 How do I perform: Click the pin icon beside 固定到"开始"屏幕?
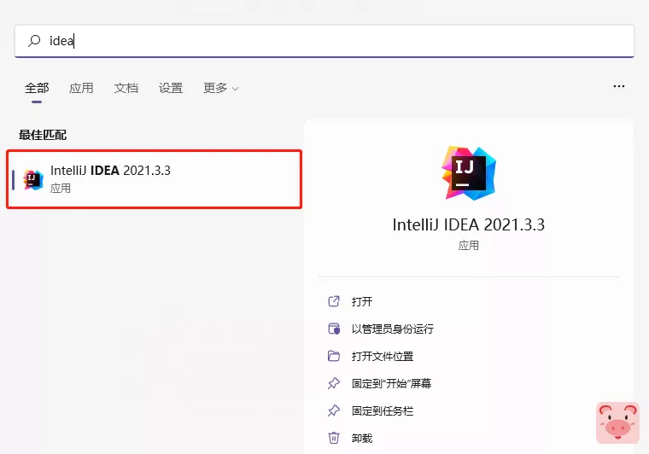(334, 383)
